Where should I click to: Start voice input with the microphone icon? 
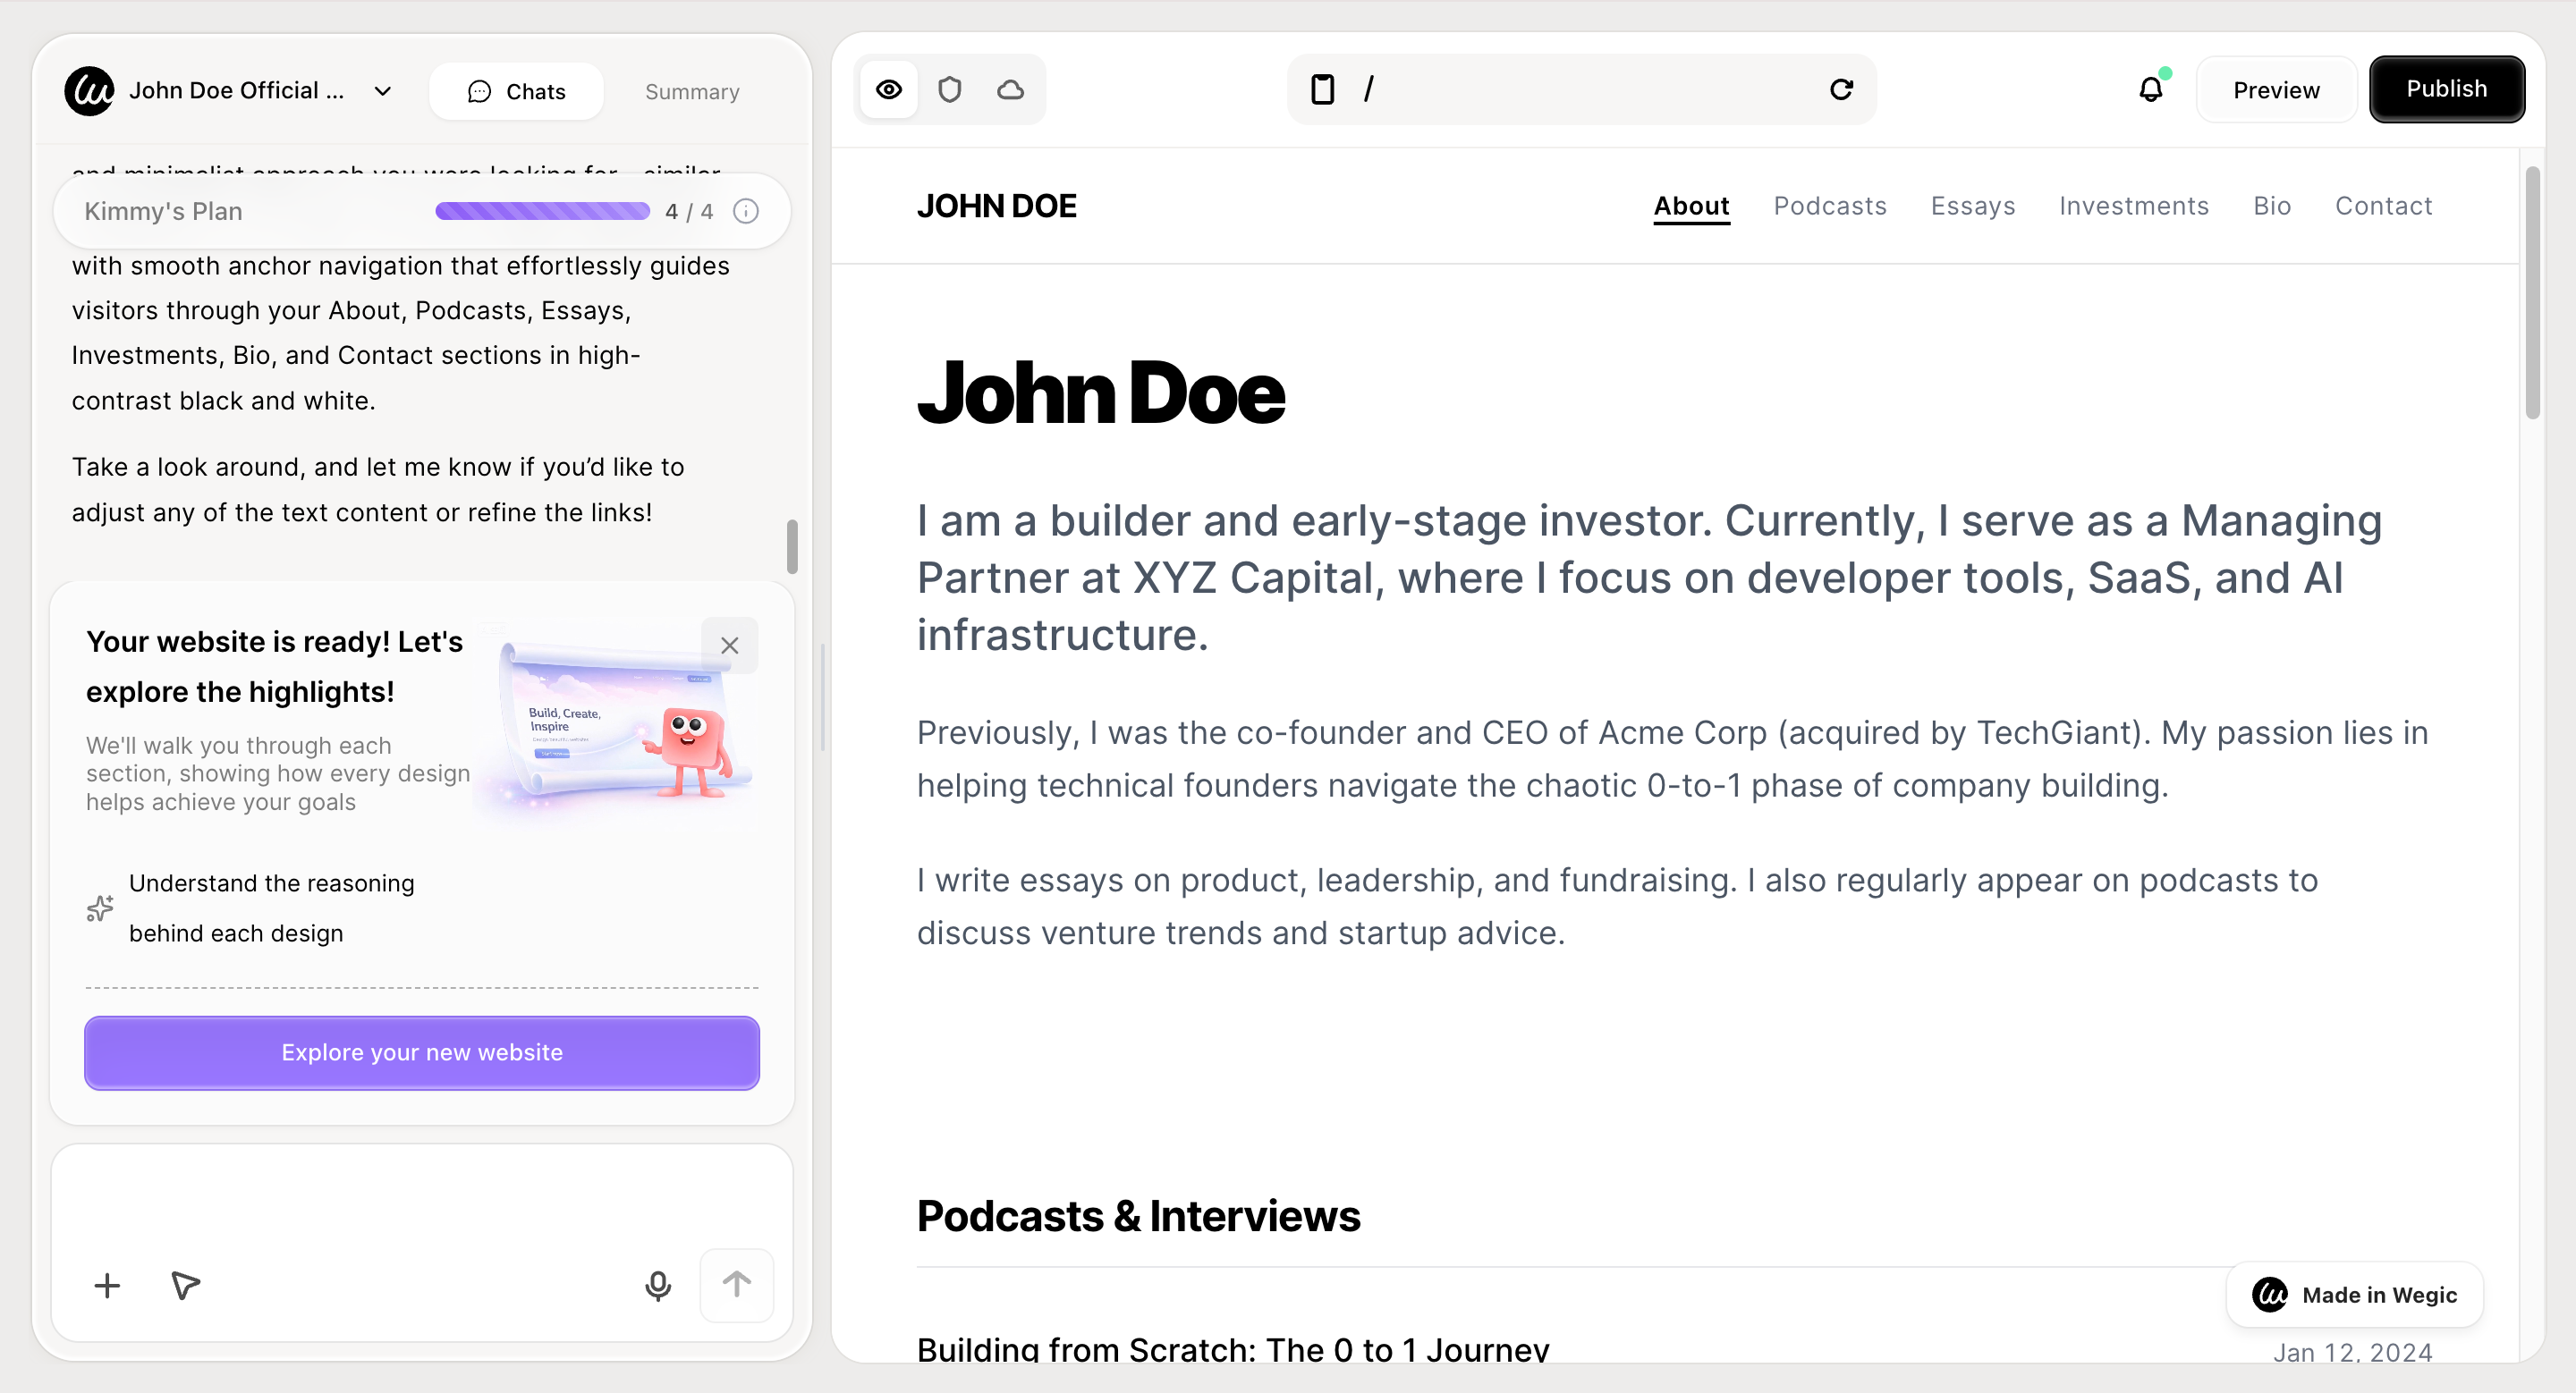658,1286
